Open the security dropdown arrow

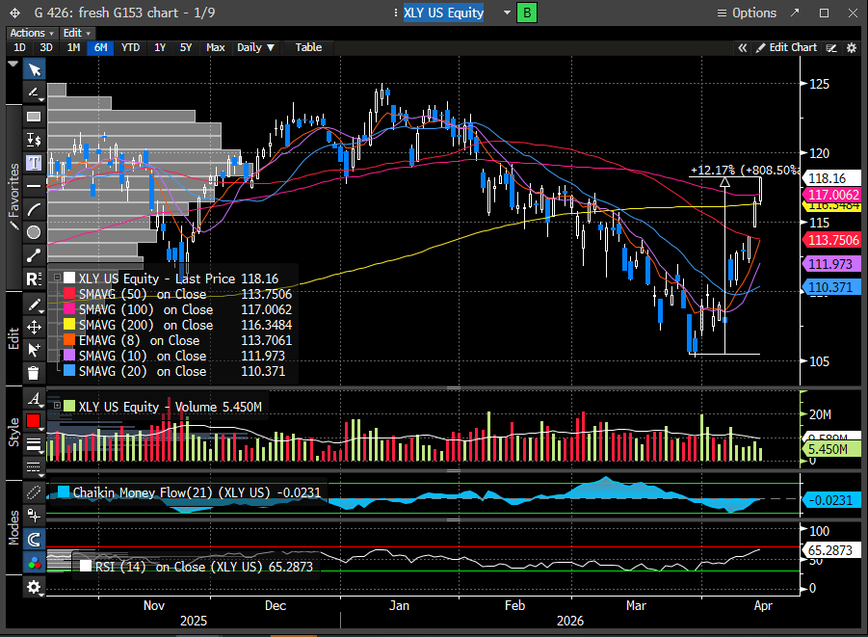point(507,13)
